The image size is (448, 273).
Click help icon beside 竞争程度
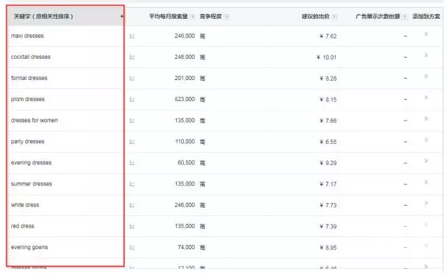coord(227,17)
